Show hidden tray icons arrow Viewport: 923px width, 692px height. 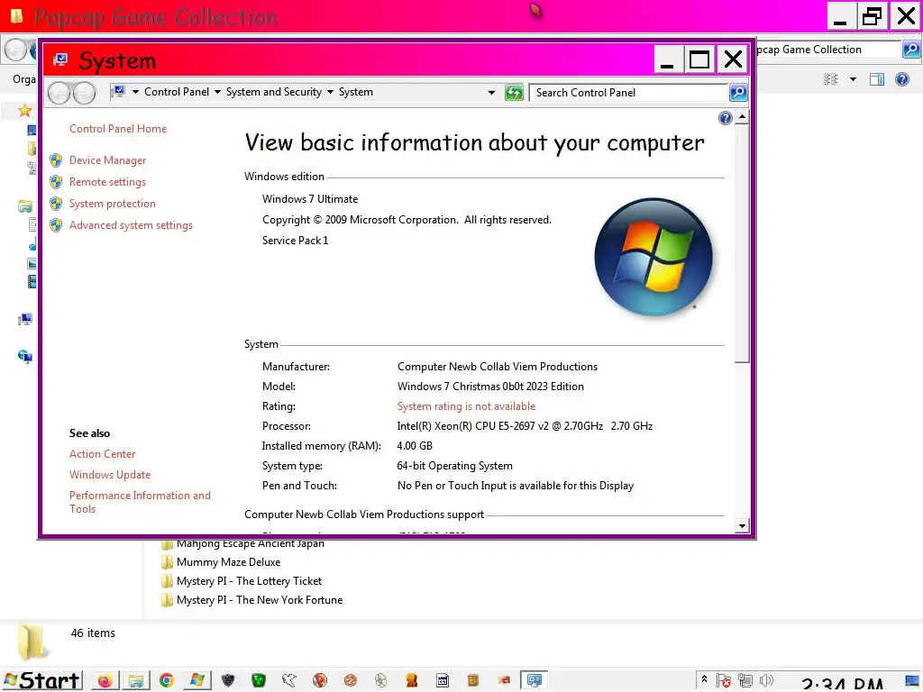(704, 679)
